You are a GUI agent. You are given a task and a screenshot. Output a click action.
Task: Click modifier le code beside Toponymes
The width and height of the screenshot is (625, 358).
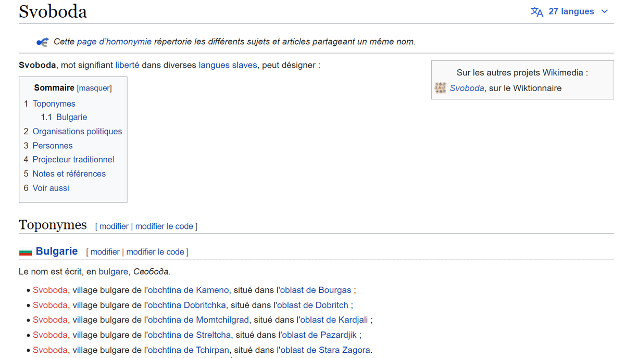(164, 226)
